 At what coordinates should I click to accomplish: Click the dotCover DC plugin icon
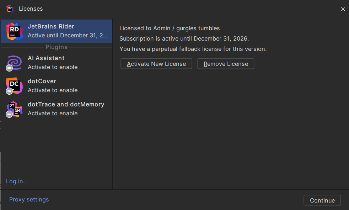pyautogui.click(x=15, y=86)
